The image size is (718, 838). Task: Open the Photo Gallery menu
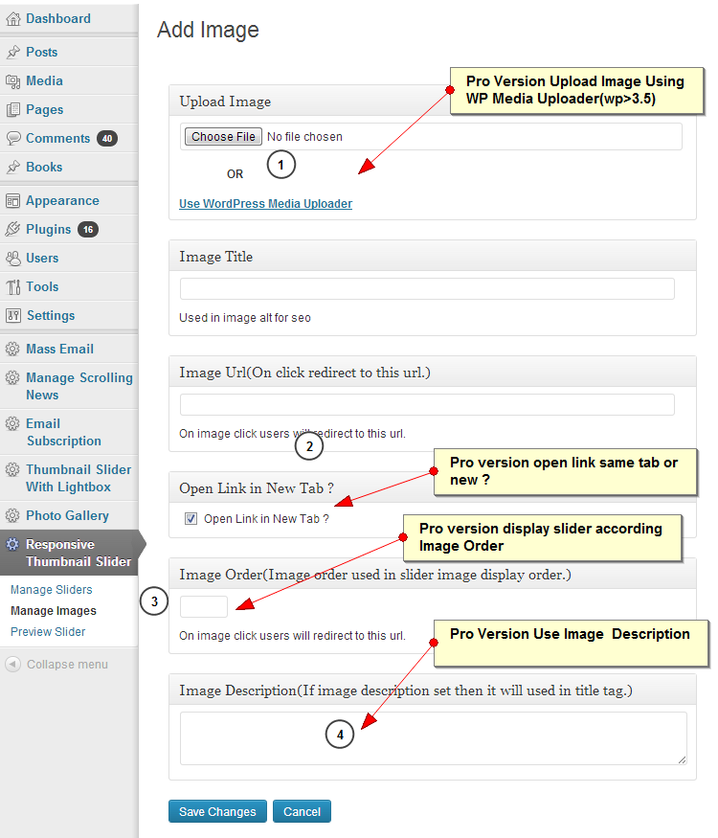point(67,516)
